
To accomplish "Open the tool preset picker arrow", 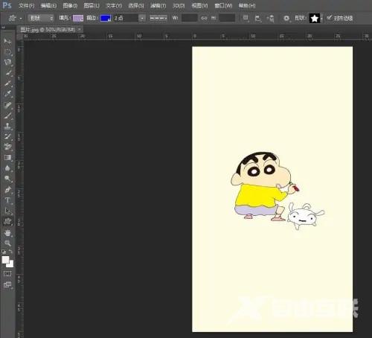I will click(21, 19).
